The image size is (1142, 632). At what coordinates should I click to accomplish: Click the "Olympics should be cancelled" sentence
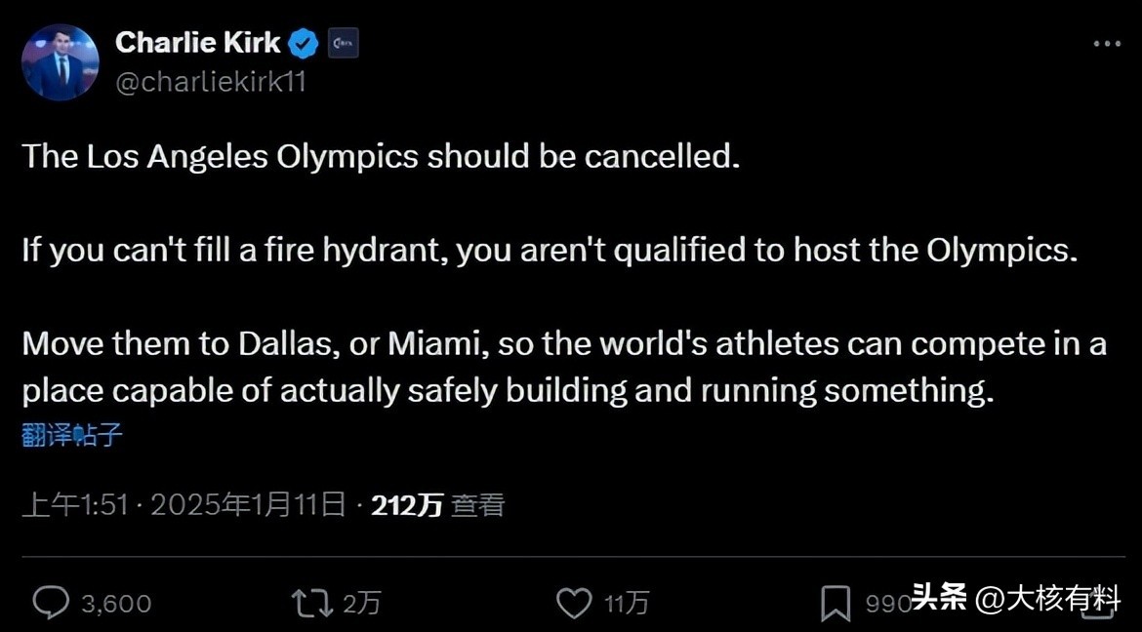pos(381,156)
